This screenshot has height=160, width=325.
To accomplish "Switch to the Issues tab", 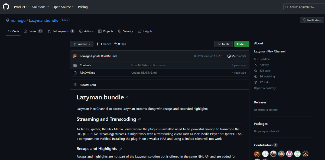I will coord(33,31).
